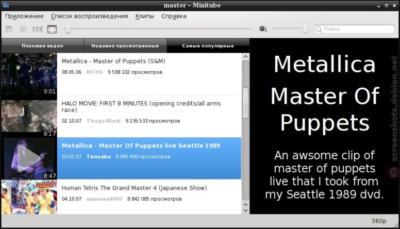
Task: Click the HALO MOVIE thumbnail showing 8:17
Action: (x=29, y=116)
